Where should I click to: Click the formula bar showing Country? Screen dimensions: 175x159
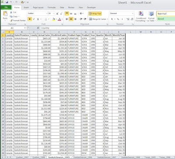108,28
